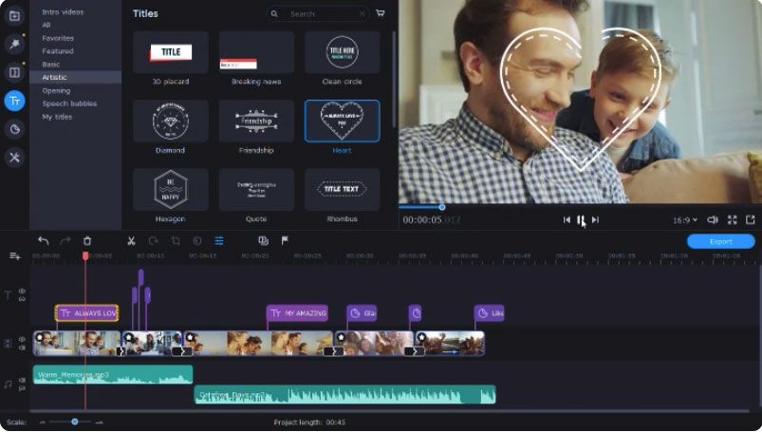
Task: Click the Export button
Action: (720, 241)
